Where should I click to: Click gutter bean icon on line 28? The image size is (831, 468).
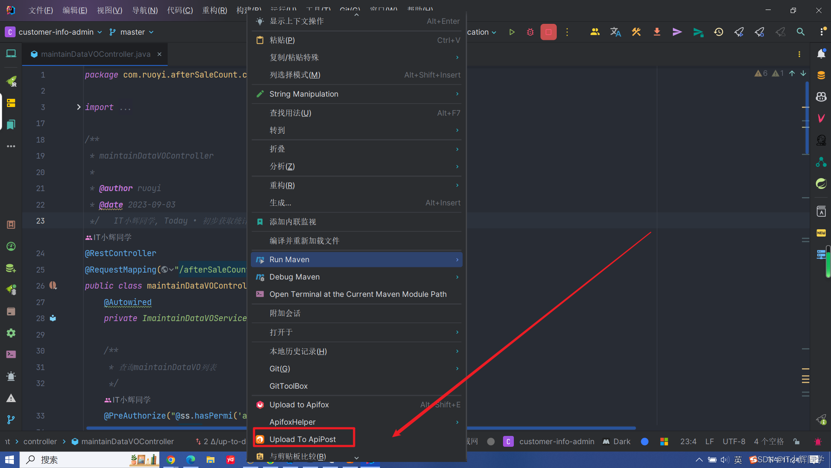(x=53, y=318)
